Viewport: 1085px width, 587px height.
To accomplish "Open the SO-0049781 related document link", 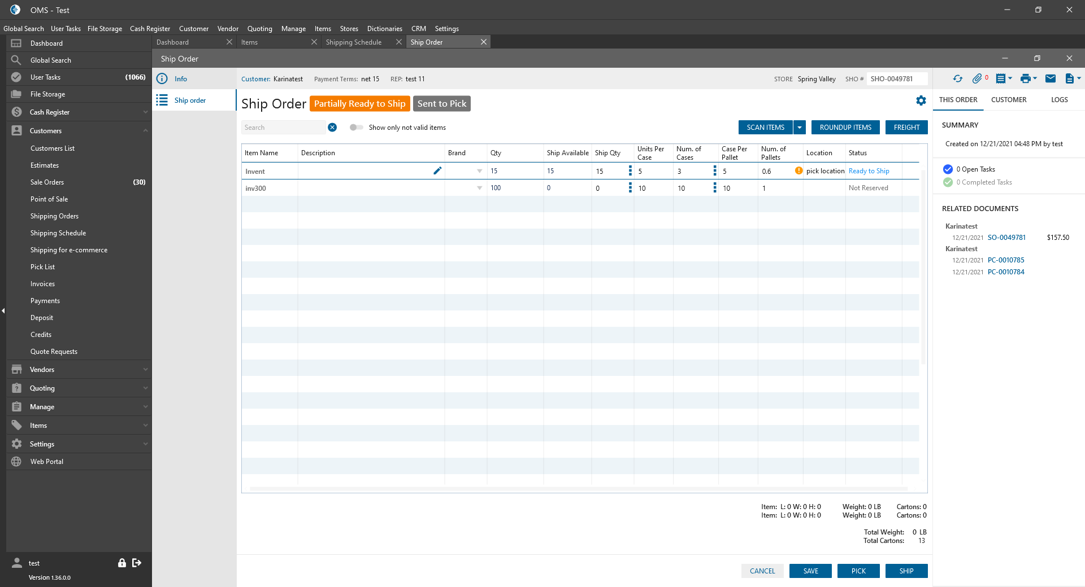I will [1006, 238].
